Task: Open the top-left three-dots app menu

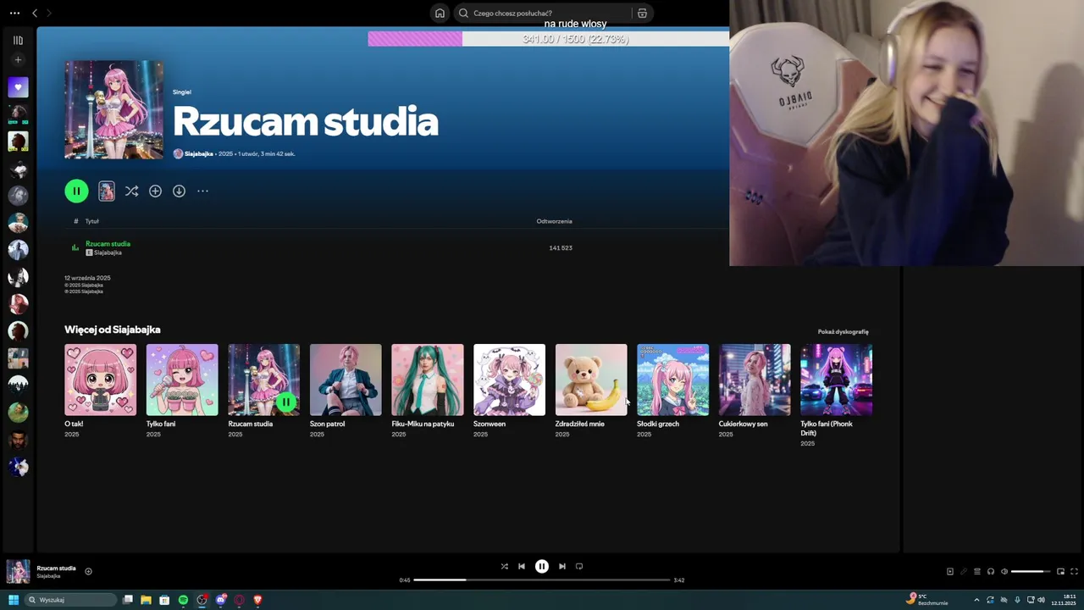Action: [x=14, y=13]
